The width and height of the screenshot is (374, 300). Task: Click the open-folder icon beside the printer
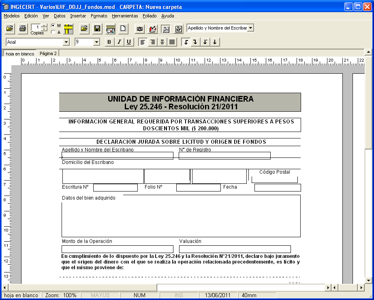(x=10, y=29)
